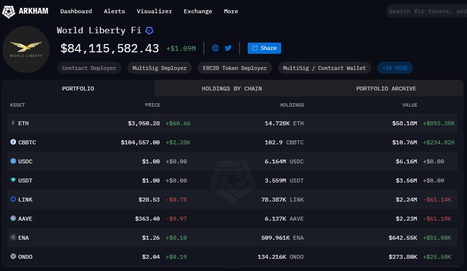Open the World Liberty website globe icon
Screen dimensions: 467x271
pos(215,48)
